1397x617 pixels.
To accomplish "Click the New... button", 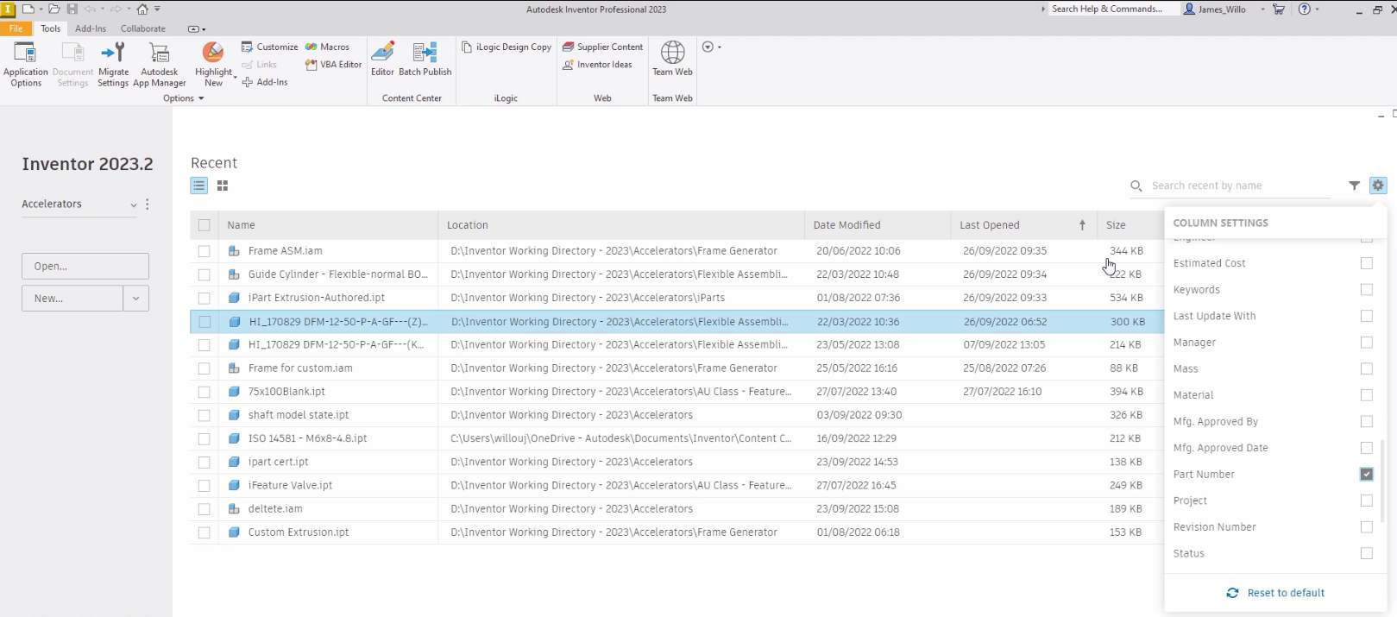I will [72, 299].
